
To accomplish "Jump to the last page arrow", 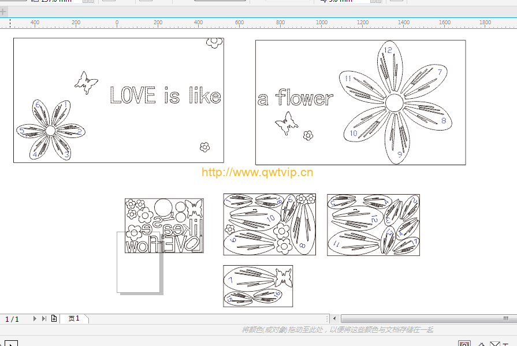I will [44, 319].
